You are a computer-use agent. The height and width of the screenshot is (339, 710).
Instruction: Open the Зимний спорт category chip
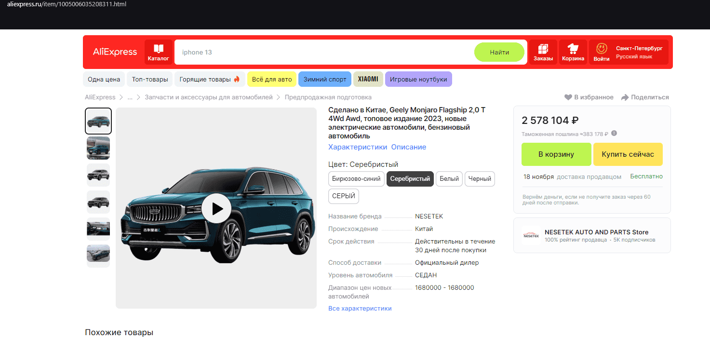point(325,80)
